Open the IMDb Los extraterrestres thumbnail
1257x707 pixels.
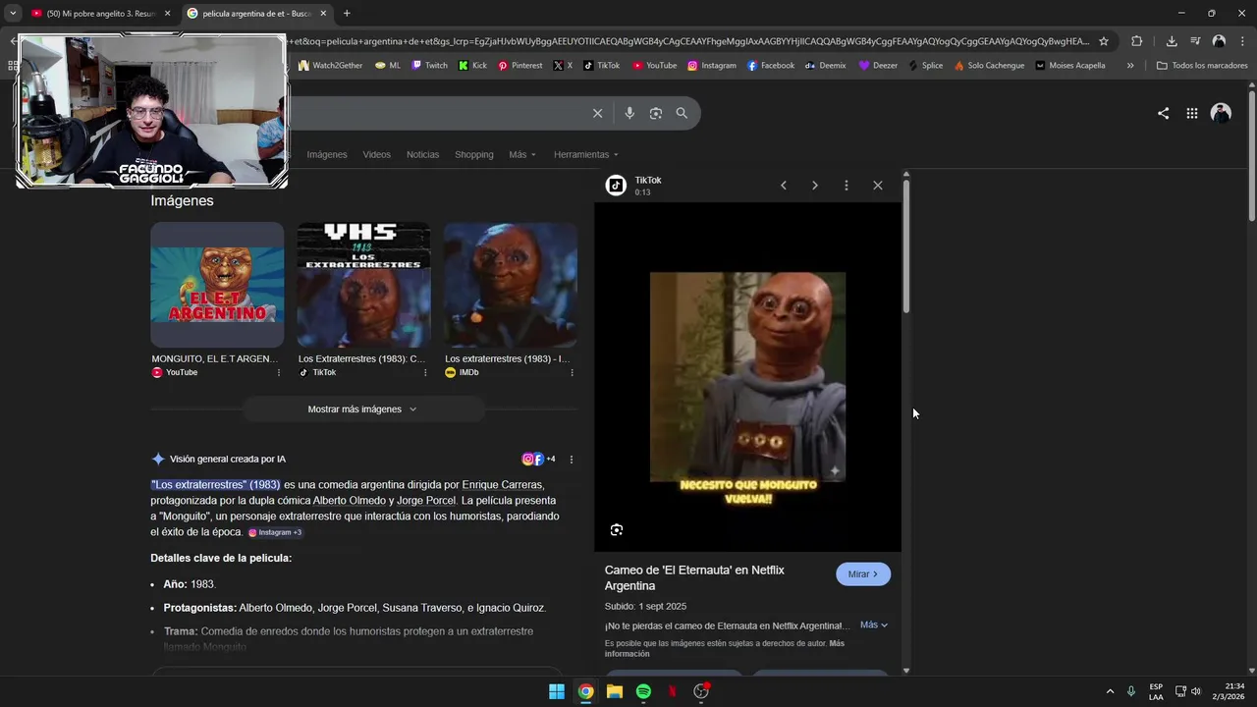(511, 285)
